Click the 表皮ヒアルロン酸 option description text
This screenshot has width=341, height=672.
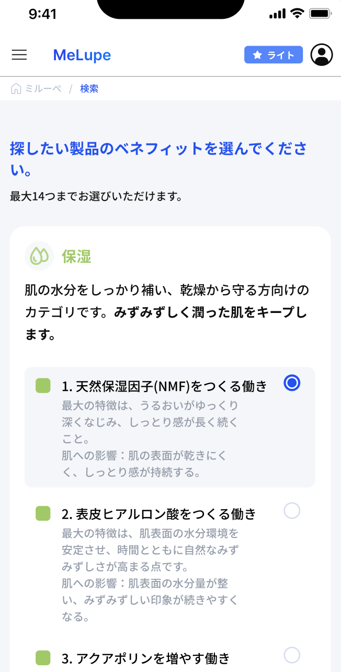[x=151, y=575]
